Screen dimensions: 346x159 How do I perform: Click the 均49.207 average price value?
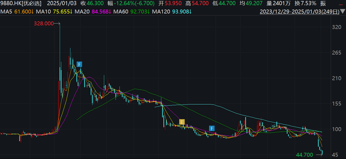coord(251,4)
